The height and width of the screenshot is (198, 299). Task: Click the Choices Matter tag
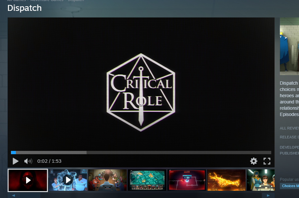290,186
